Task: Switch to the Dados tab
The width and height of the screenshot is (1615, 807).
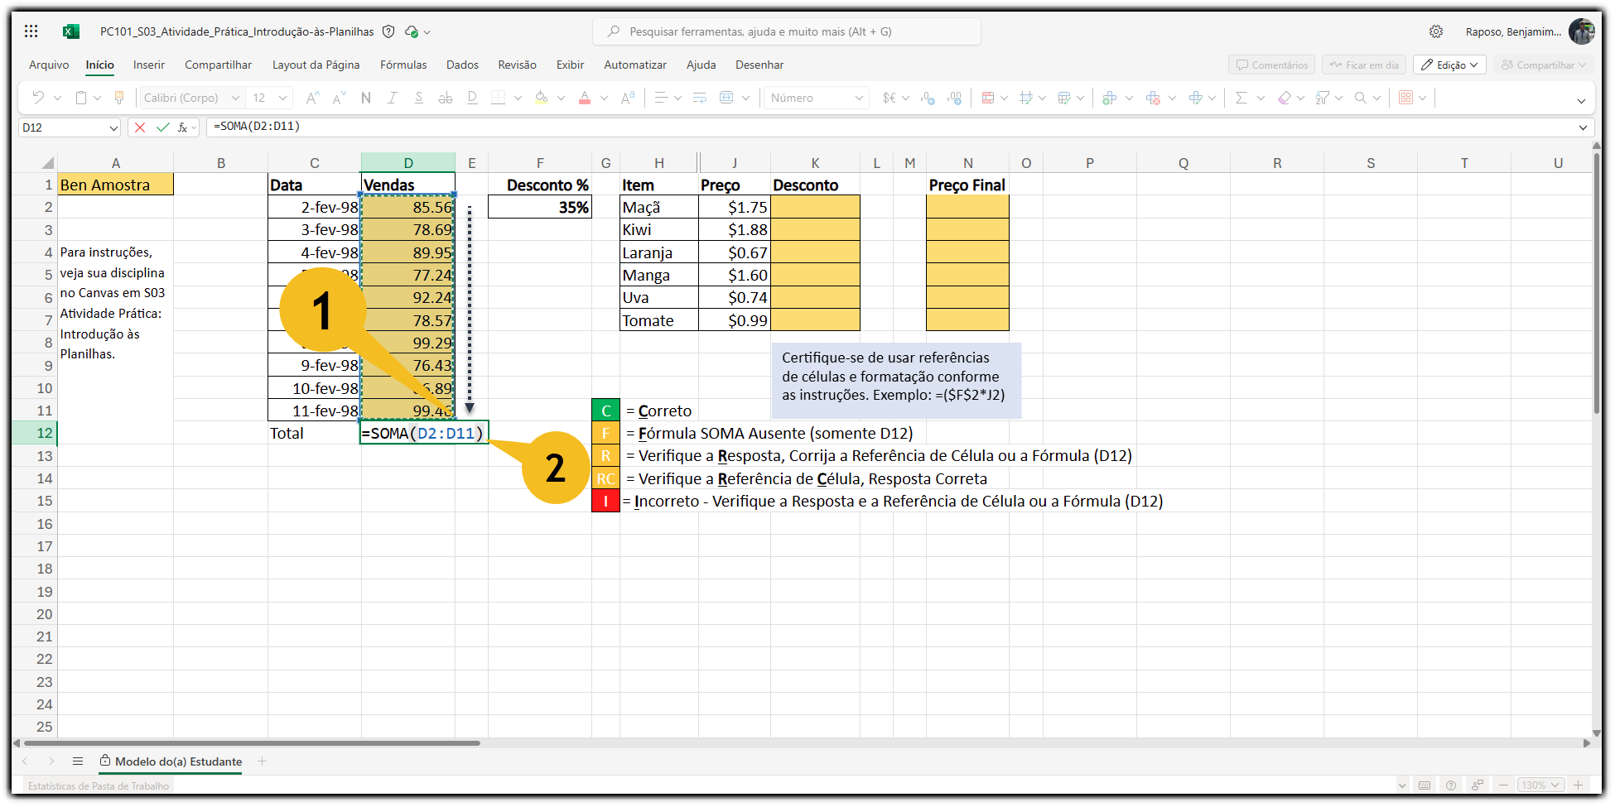Action: coord(462,65)
